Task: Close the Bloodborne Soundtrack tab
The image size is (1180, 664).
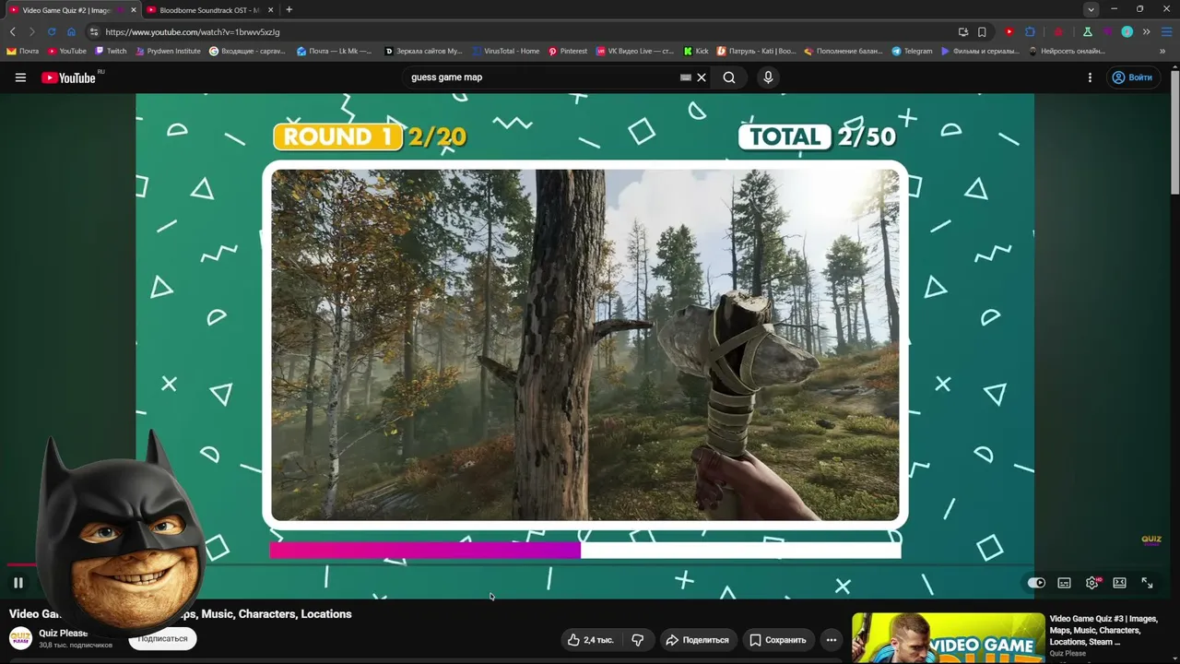Action: 270,10
